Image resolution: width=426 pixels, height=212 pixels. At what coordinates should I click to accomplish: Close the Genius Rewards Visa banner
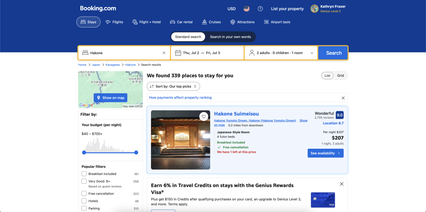click(342, 184)
